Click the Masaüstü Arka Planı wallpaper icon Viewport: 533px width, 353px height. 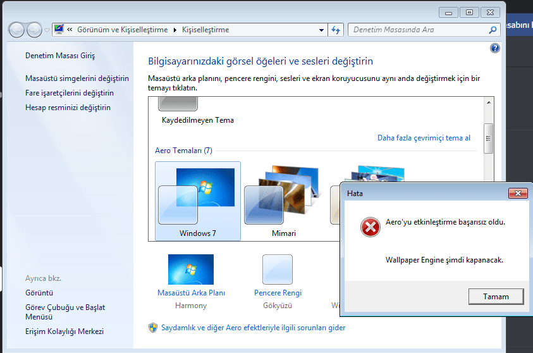pyautogui.click(x=191, y=269)
